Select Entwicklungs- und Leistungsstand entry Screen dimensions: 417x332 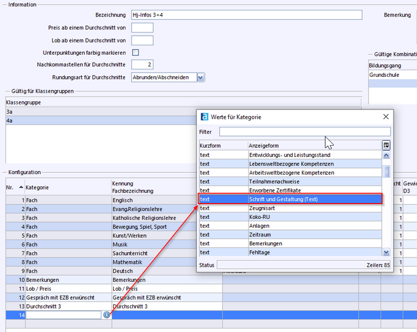(x=290, y=155)
